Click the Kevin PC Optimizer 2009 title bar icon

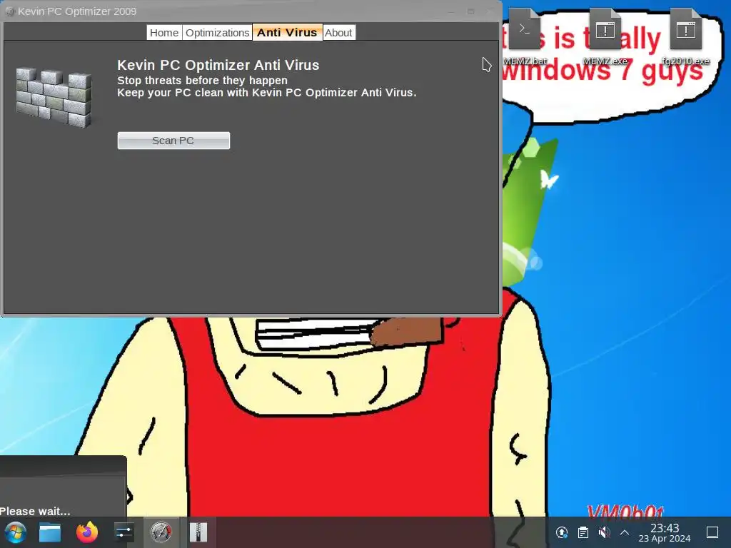(x=9, y=11)
